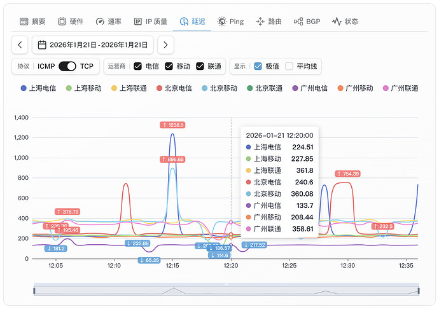Click the zoom range slider track
Screen dimensions: 439x309
tap(226, 291)
